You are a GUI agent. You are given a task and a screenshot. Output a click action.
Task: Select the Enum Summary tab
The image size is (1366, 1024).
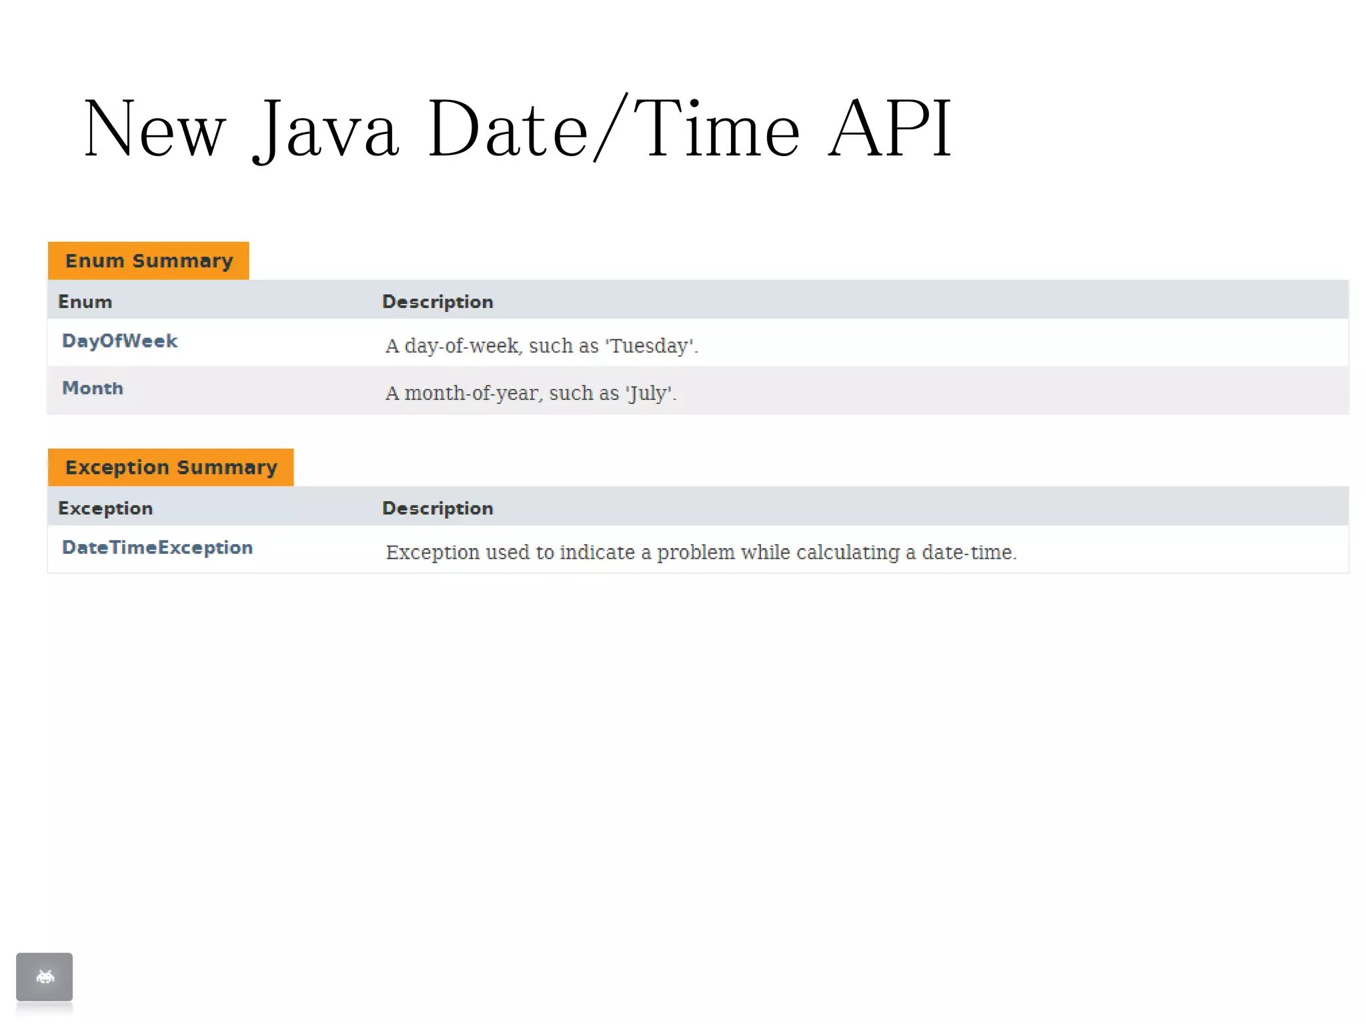pos(149,261)
